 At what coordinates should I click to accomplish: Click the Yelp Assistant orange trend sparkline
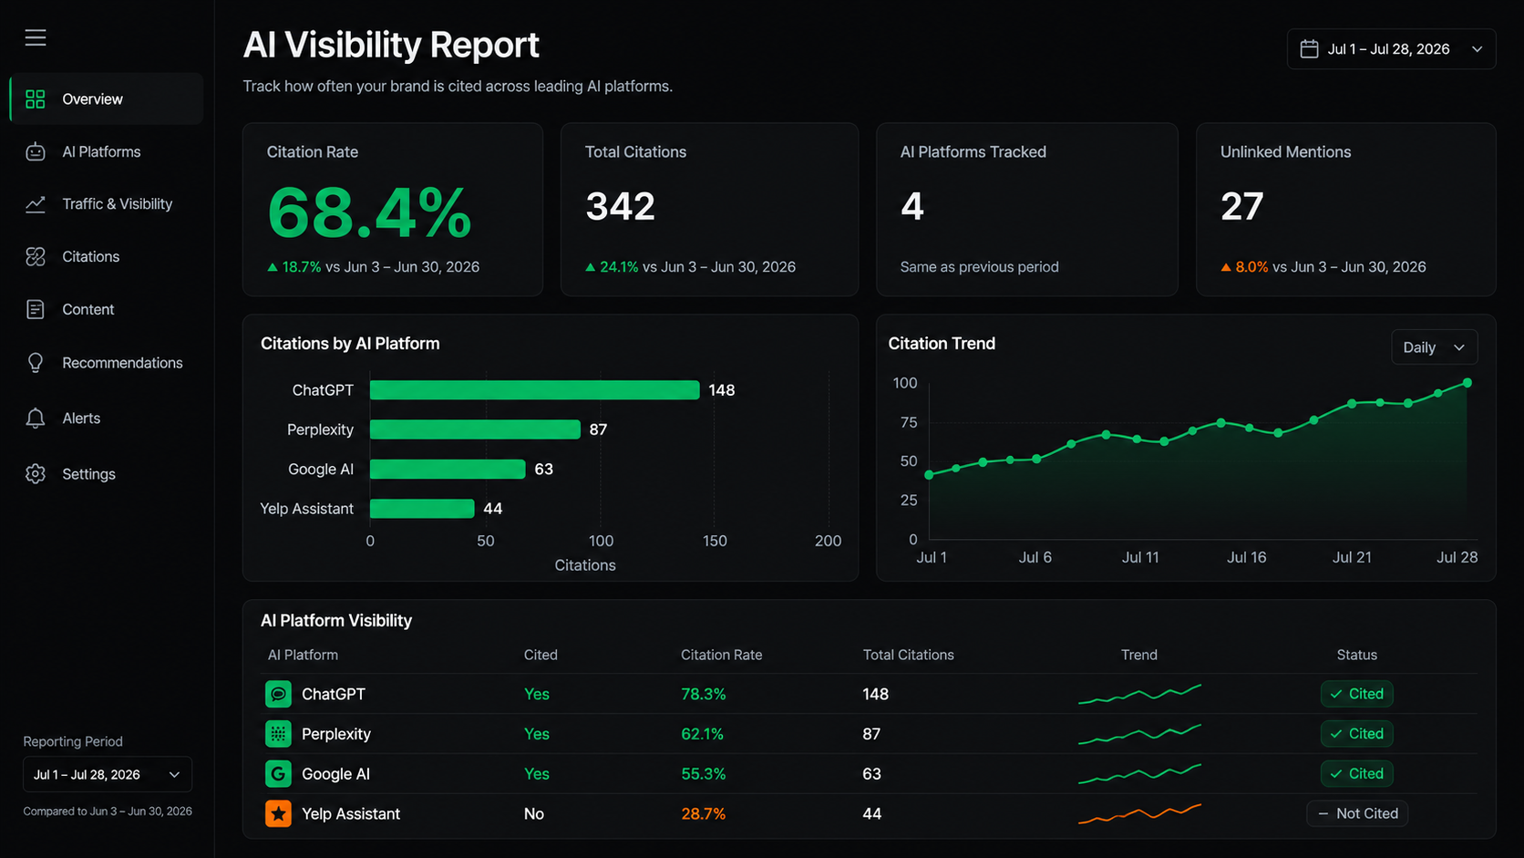(x=1139, y=813)
